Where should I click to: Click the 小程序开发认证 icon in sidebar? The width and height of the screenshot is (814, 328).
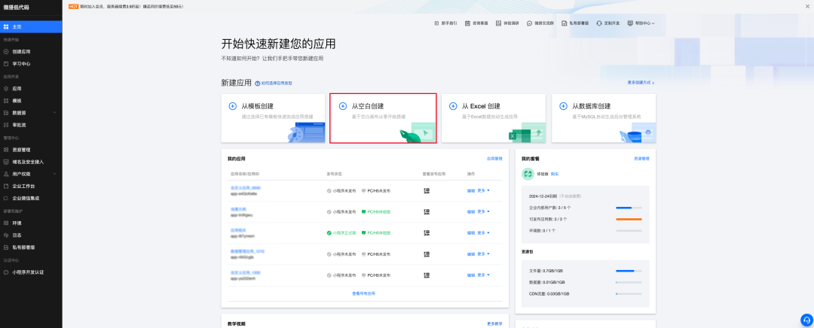tap(6, 272)
